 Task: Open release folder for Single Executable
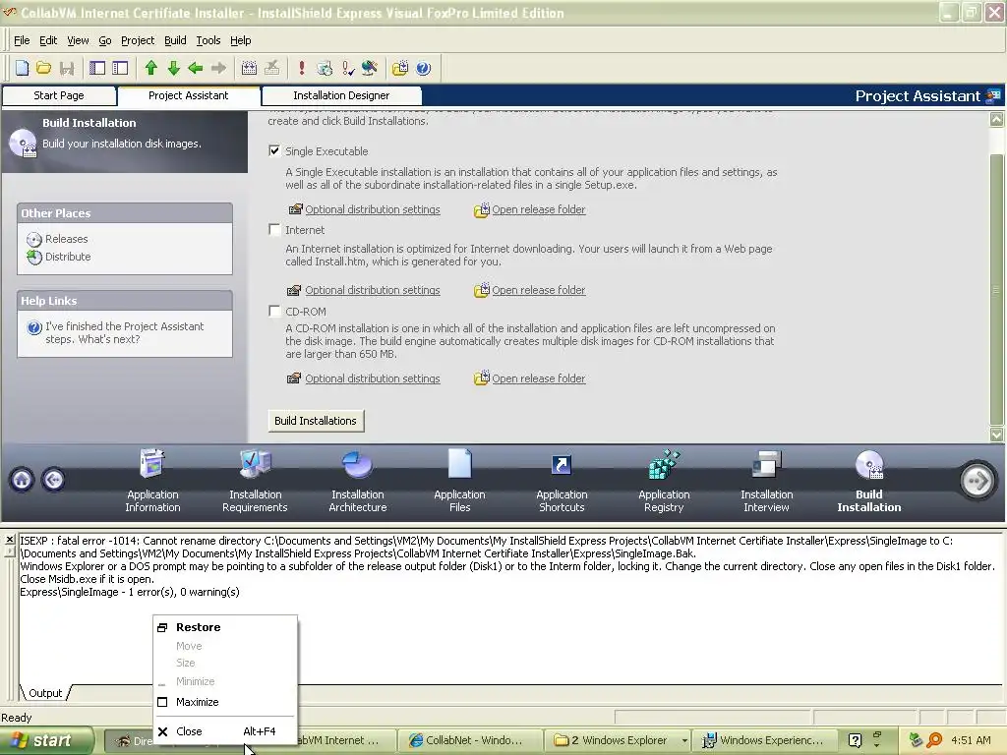click(x=539, y=209)
